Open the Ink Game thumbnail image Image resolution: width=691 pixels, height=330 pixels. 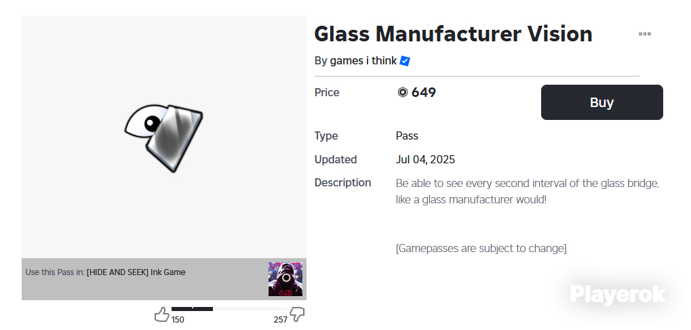click(285, 279)
